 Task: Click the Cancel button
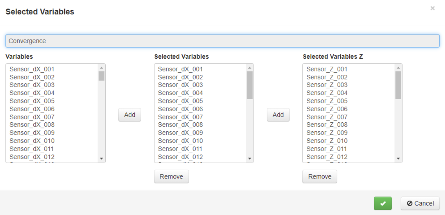[x=420, y=203]
